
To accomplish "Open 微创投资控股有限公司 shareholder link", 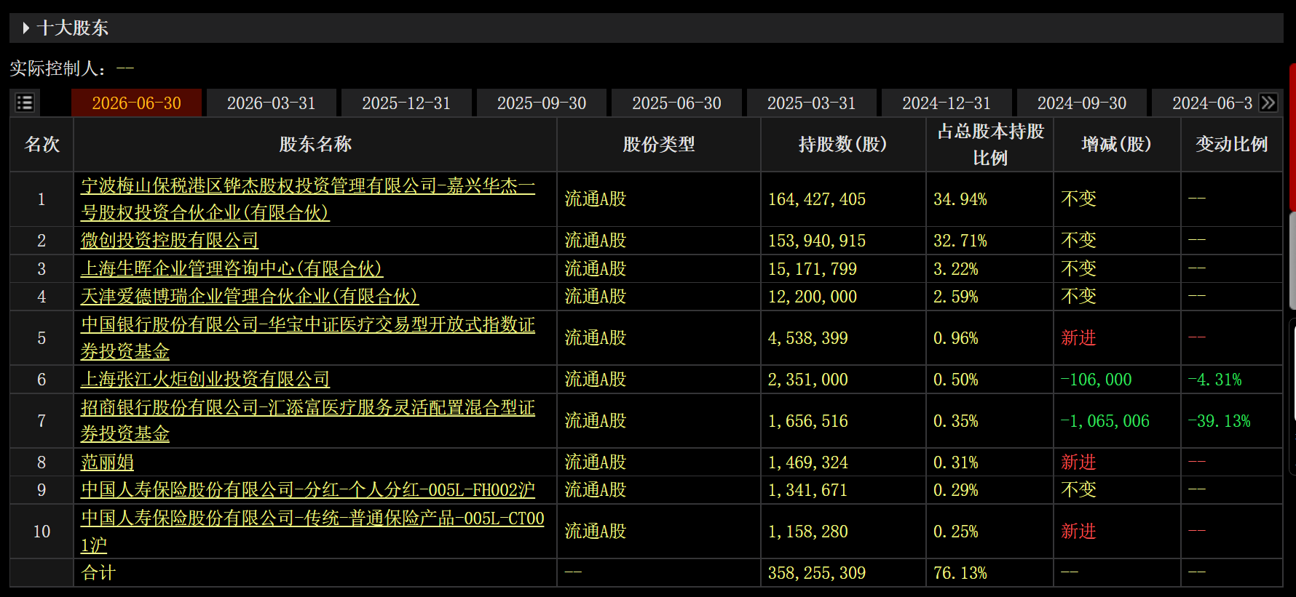I will (x=170, y=241).
